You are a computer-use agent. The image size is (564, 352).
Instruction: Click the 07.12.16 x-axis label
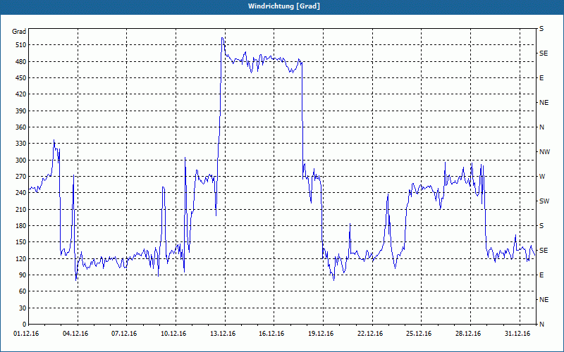tap(124, 334)
